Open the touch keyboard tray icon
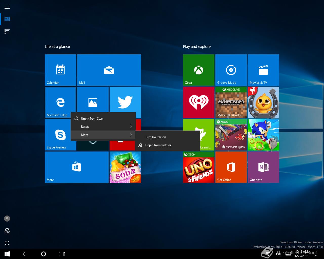Image resolution: width=324 pixels, height=259 pixels. [x=288, y=254]
